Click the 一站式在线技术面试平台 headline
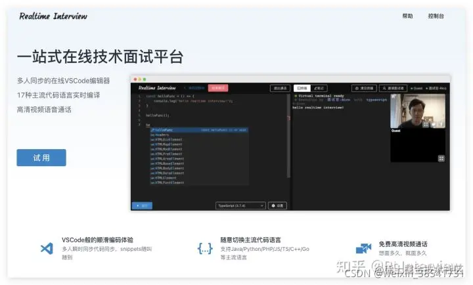The image size is (473, 285). [100, 56]
